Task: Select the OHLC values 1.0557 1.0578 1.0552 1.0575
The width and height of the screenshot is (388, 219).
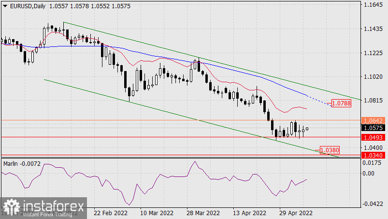Action: point(90,6)
